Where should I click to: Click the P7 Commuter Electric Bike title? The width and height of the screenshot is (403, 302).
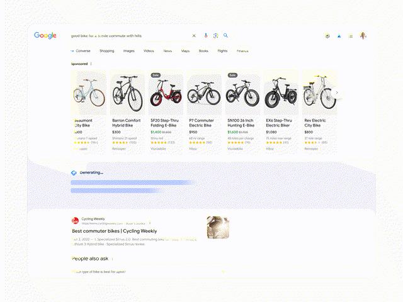(201, 123)
